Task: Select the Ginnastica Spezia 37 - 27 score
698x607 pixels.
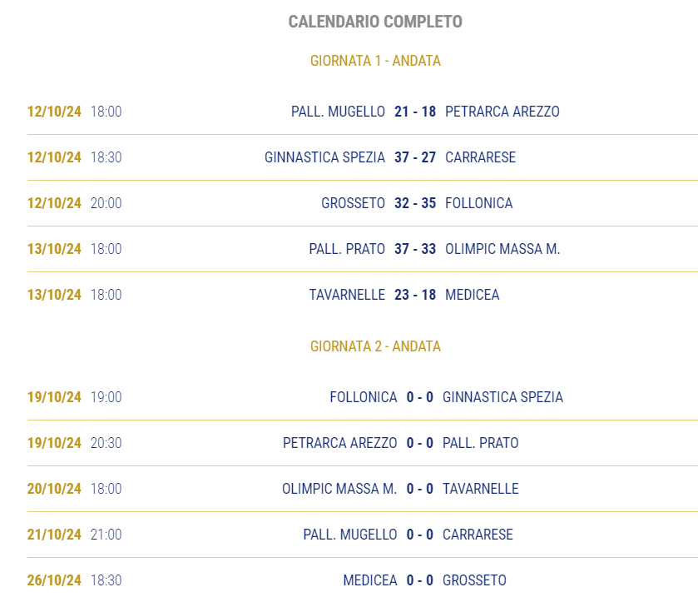Action: (x=415, y=157)
